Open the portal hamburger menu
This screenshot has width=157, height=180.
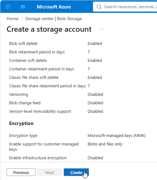pos(23,7)
